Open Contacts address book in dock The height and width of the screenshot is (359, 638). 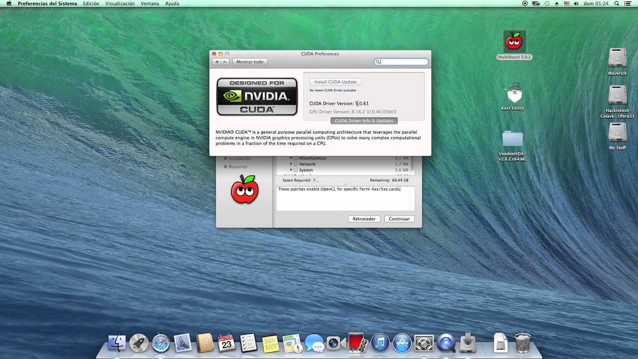[x=205, y=343]
